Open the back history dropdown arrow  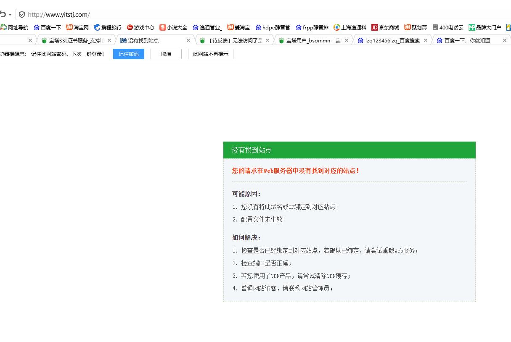10,15
